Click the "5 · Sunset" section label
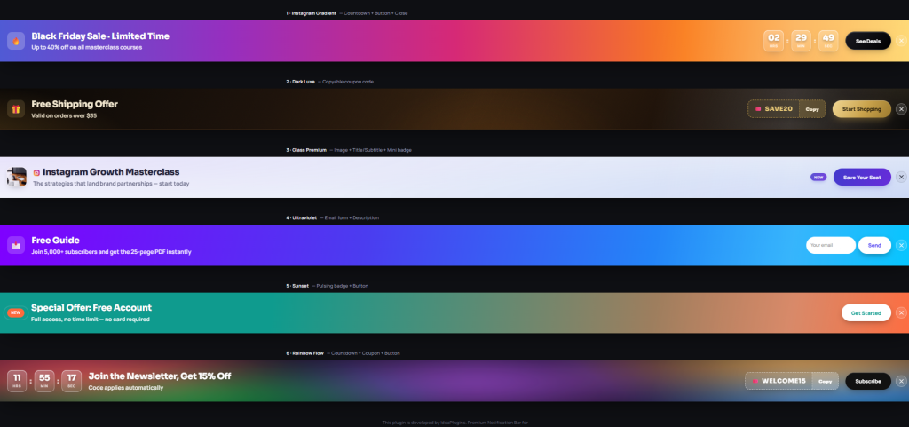The height and width of the screenshot is (427, 909). pyautogui.click(x=297, y=286)
